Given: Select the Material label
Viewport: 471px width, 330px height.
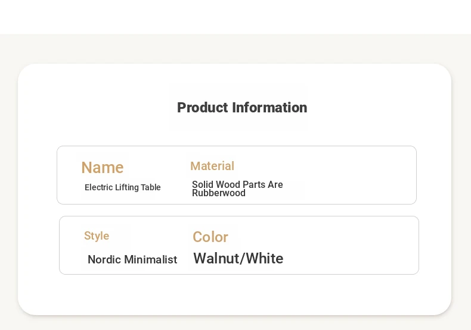Looking at the screenshot, I should tap(212, 166).
